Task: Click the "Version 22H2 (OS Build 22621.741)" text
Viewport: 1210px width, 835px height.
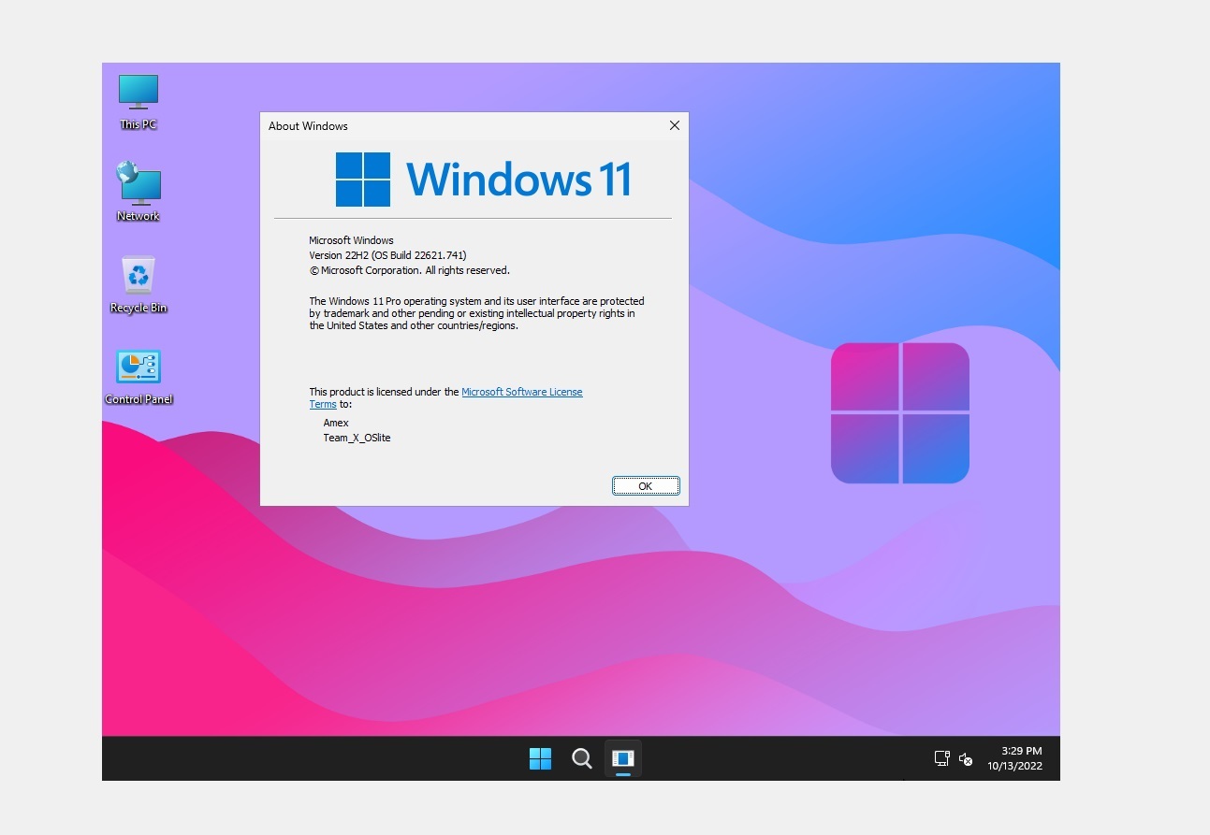Action: (387, 255)
